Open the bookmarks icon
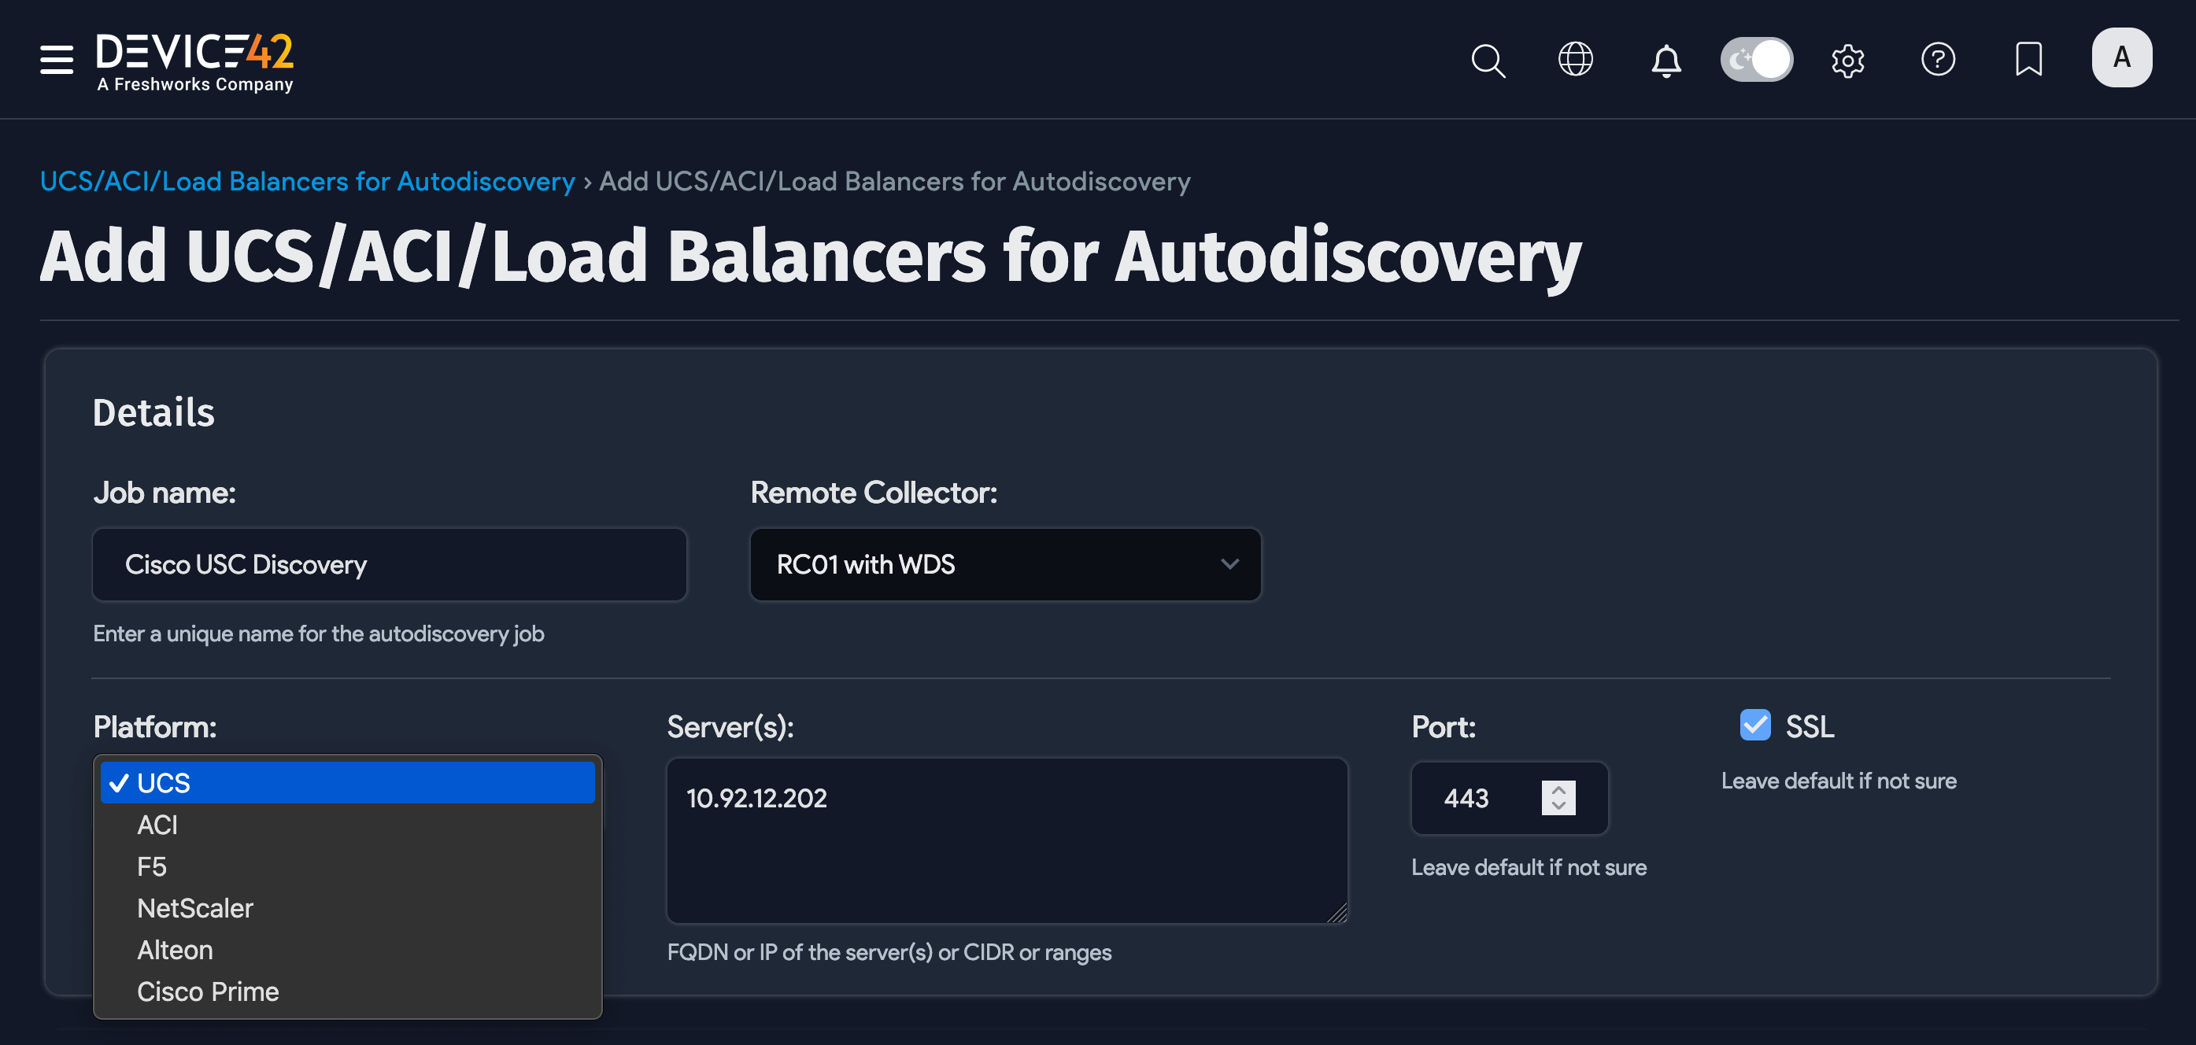The image size is (2196, 1045). point(2028,60)
